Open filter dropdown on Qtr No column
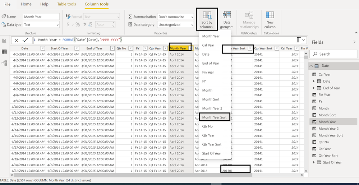The image size is (359, 185). tap(131, 48)
